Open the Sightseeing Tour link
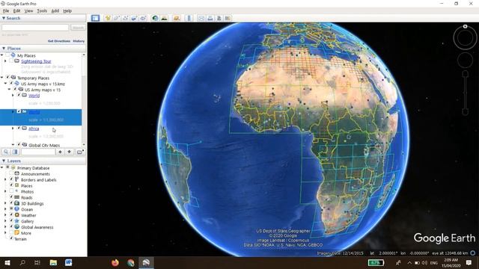 coord(36,61)
